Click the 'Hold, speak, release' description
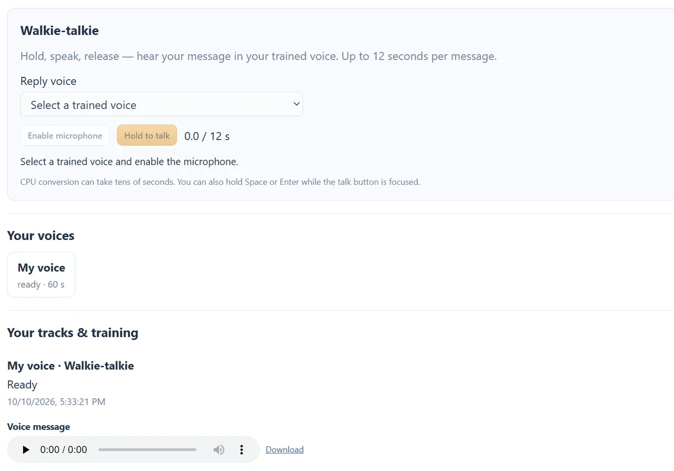This screenshot has width=674, height=471. pos(258,56)
